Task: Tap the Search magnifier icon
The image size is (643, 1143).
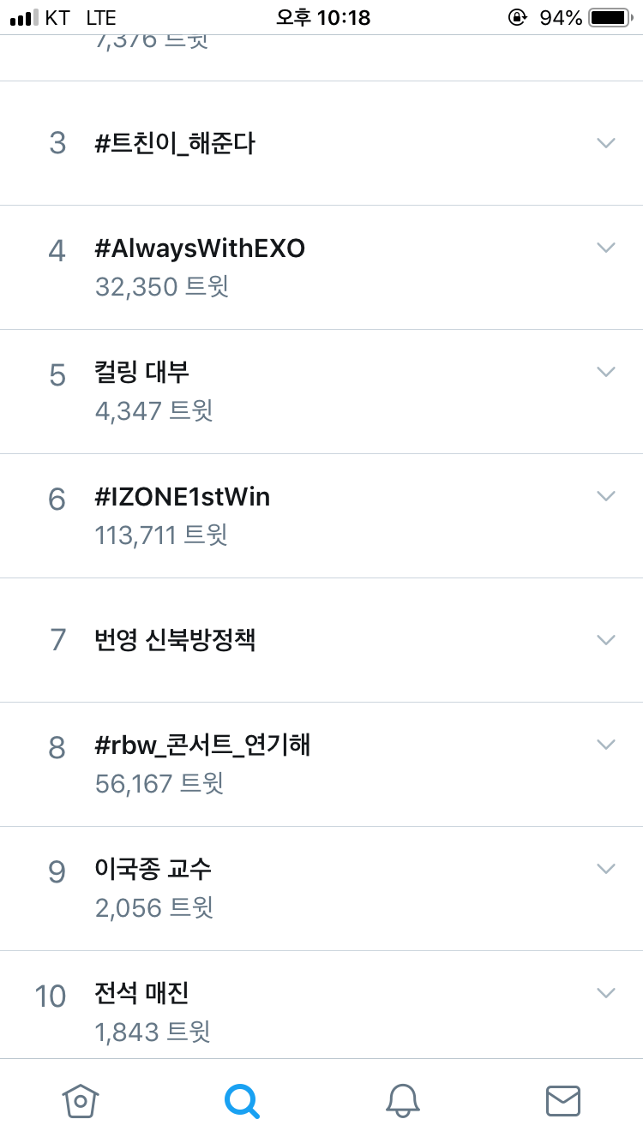Action: coord(242,1100)
